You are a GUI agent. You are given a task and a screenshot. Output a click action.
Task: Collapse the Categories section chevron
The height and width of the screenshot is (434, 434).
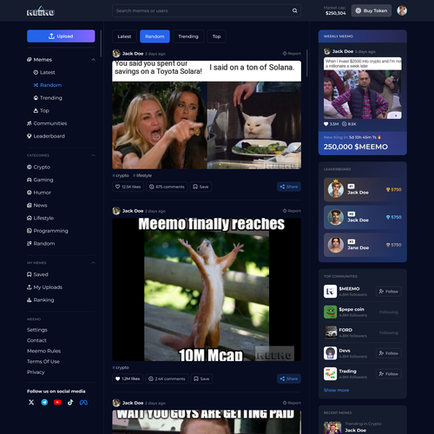[93, 155]
